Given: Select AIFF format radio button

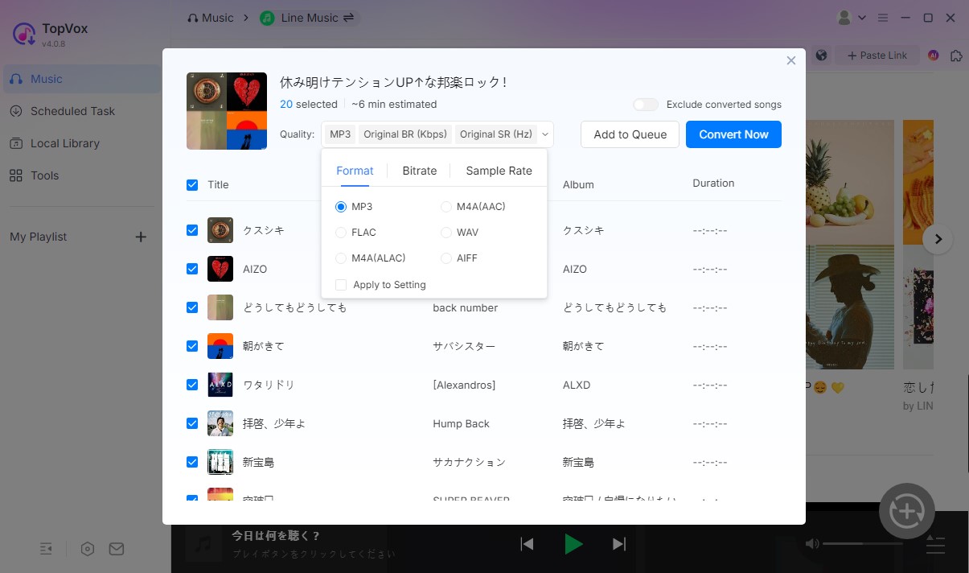Looking at the screenshot, I should 446,258.
